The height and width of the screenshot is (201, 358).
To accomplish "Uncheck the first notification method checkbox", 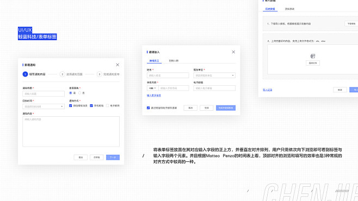I will [x=71, y=106].
